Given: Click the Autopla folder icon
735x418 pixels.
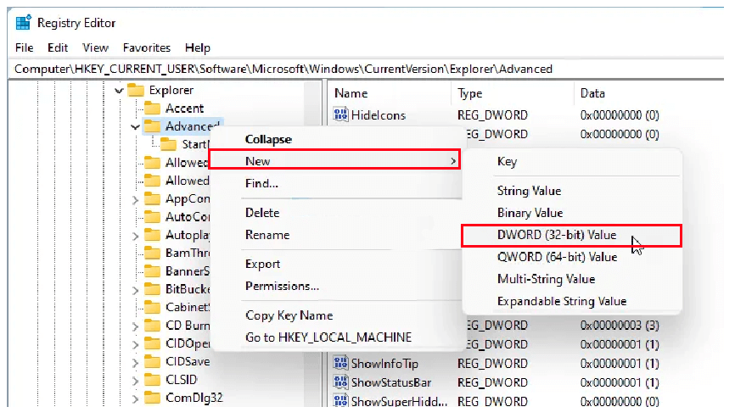Looking at the screenshot, I should click(152, 235).
